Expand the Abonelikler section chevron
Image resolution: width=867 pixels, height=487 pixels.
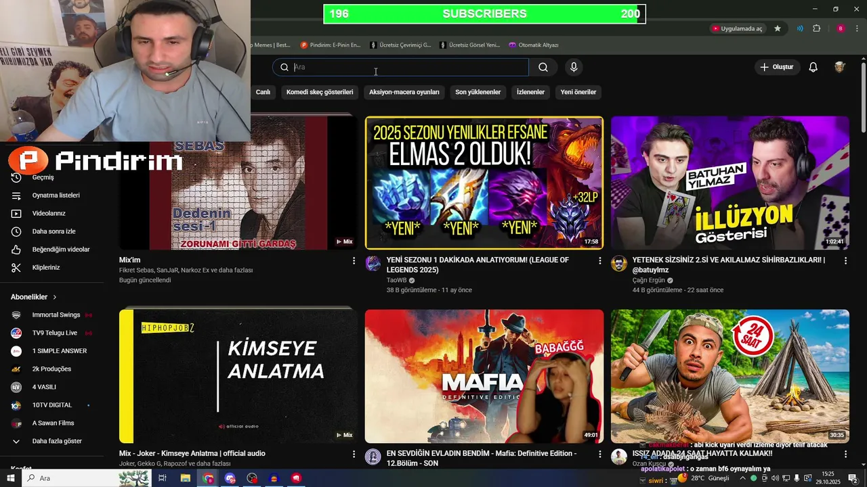click(55, 297)
